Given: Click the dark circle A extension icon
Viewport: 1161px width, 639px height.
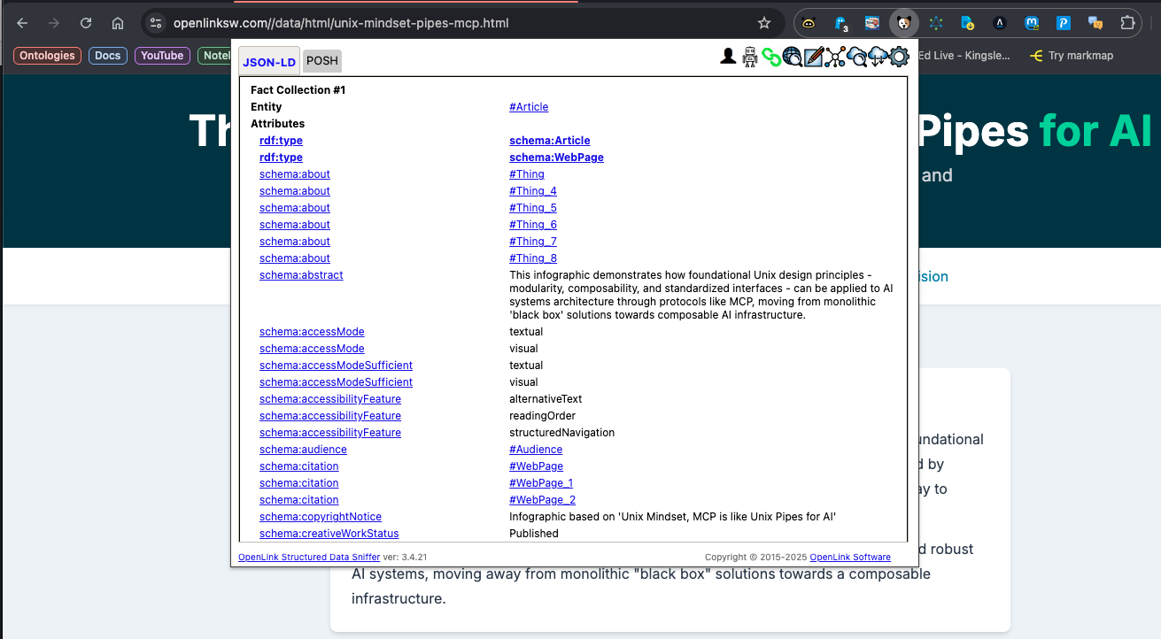Looking at the screenshot, I should [x=1000, y=23].
